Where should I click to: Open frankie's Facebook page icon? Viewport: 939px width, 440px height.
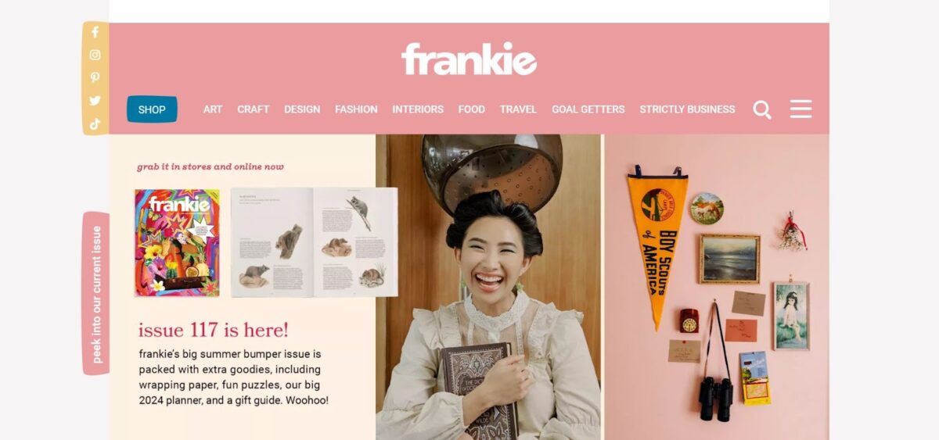pos(95,33)
